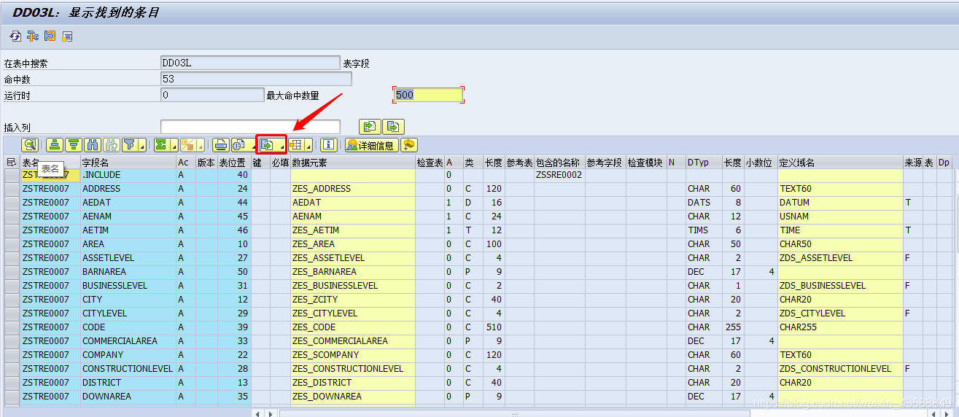Select row selector for the ADDRESS row
The width and height of the screenshot is (959, 417).
point(12,189)
